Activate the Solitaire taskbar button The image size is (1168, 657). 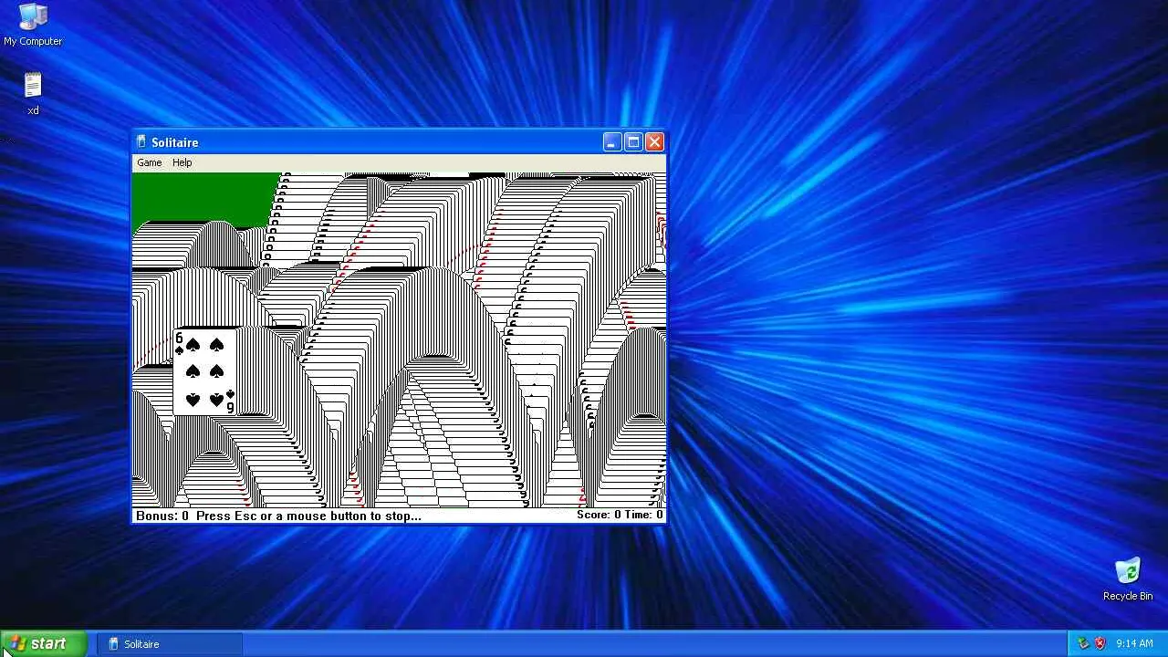pos(169,644)
